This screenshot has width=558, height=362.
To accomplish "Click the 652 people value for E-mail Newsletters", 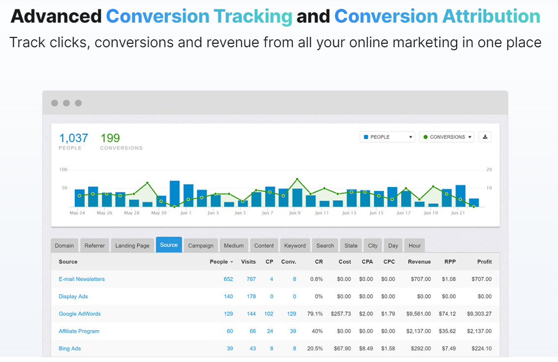I will click(228, 279).
